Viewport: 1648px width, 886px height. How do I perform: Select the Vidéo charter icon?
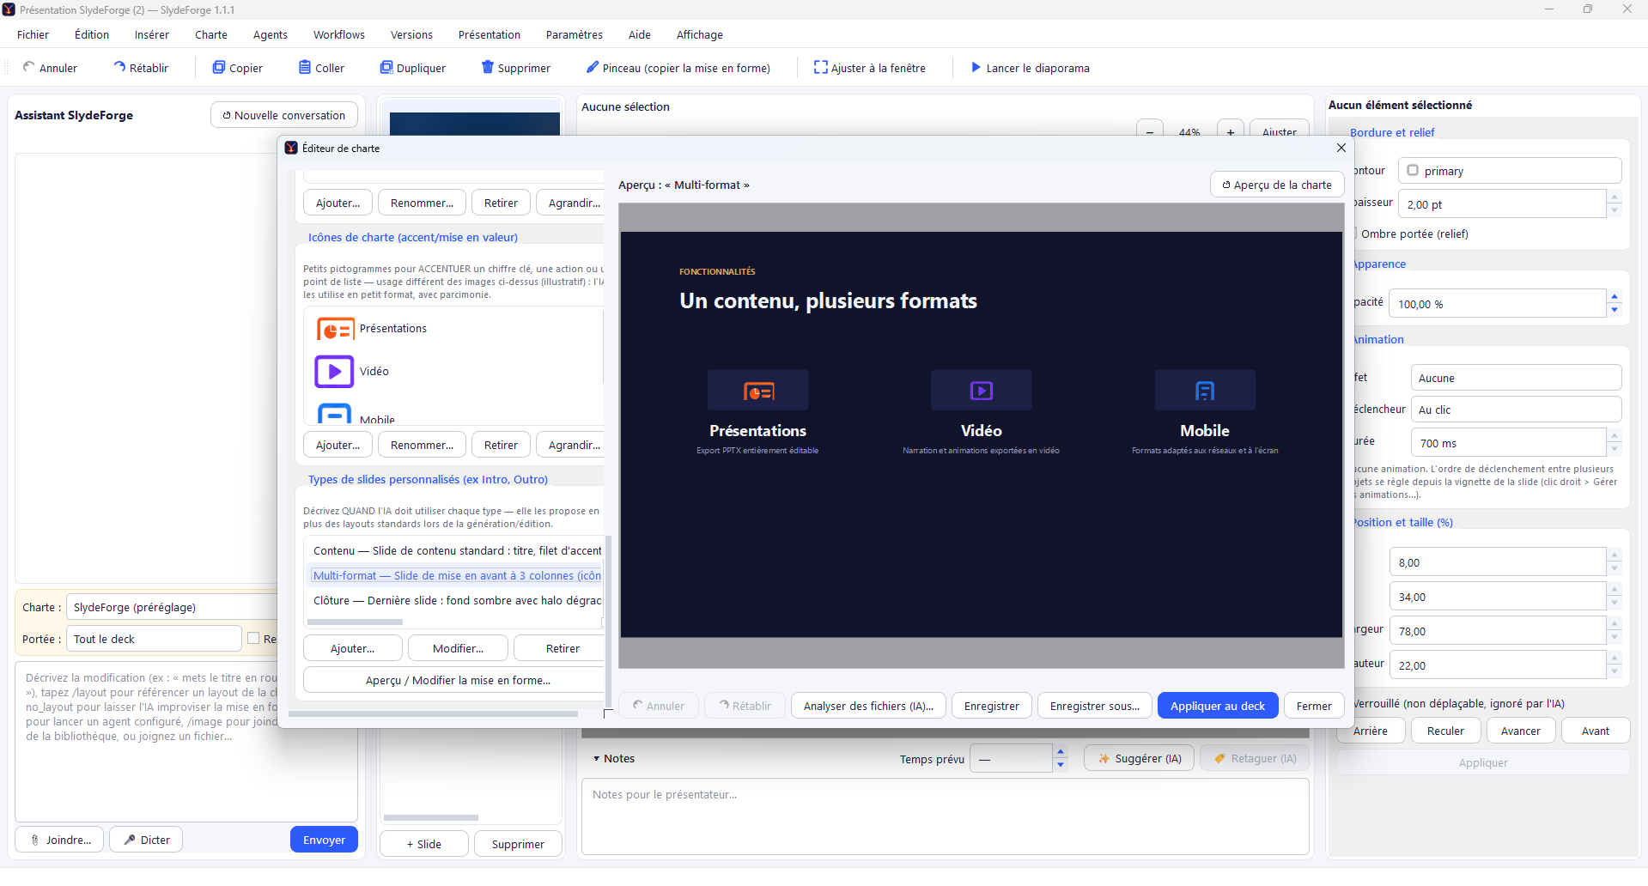[335, 372]
